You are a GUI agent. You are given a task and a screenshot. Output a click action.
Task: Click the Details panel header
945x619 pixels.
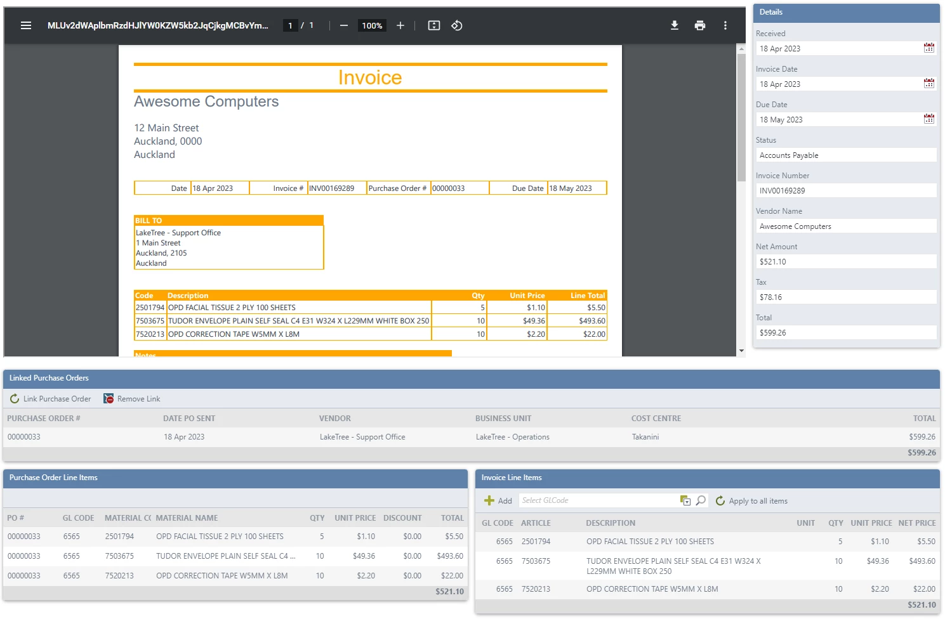(846, 13)
